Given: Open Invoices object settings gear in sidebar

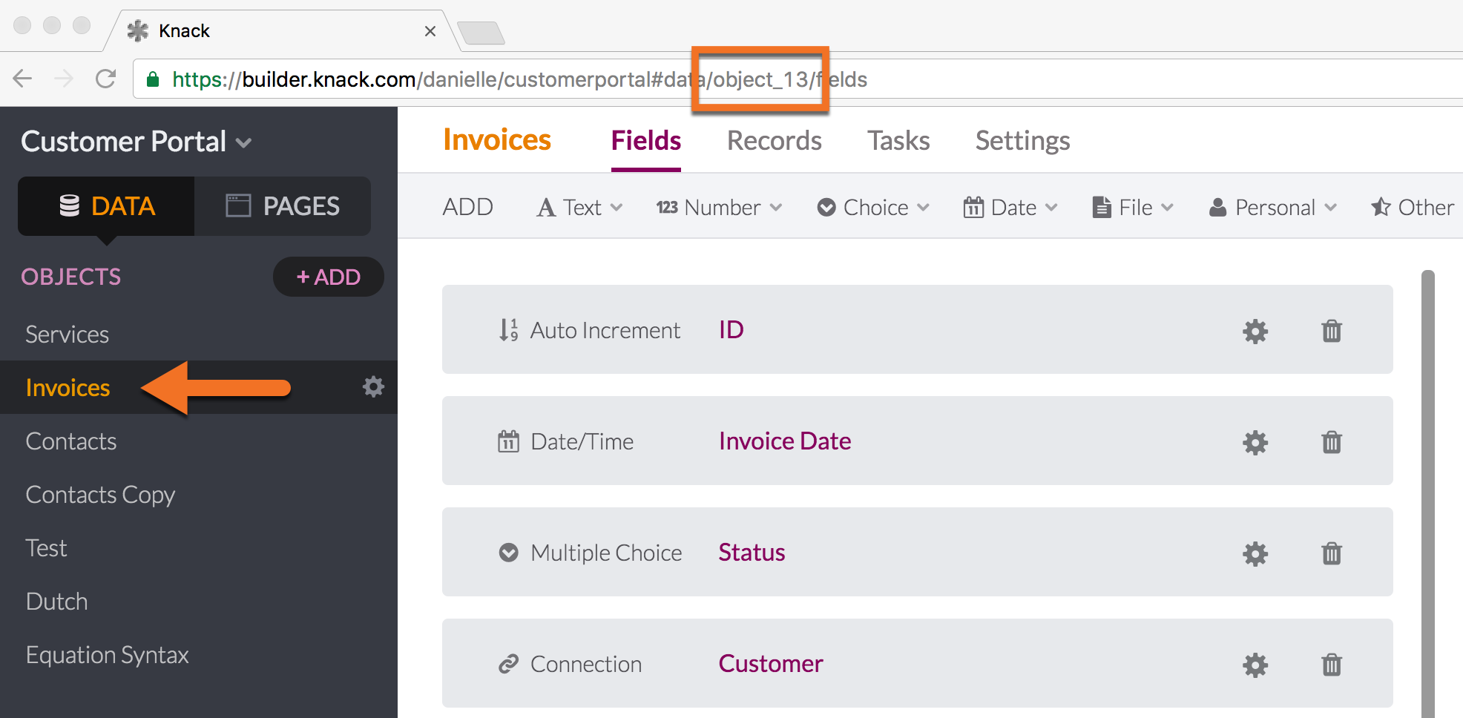Looking at the screenshot, I should (372, 386).
